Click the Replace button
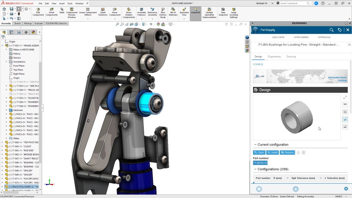 287,153
